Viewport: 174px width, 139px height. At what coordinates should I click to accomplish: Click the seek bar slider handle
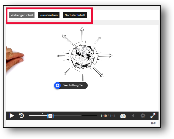[50, 116]
